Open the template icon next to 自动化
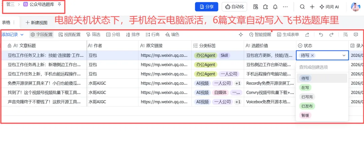The height and width of the screenshot is (145, 364). coord(255,7)
